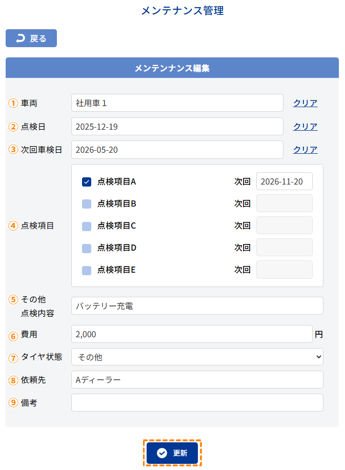Clear the 次回車検日 date with クリア
The width and height of the screenshot is (345, 470).
[305, 150]
